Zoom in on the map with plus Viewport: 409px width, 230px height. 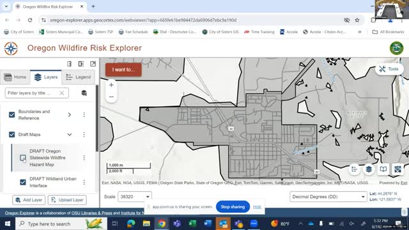[x=111, y=85]
